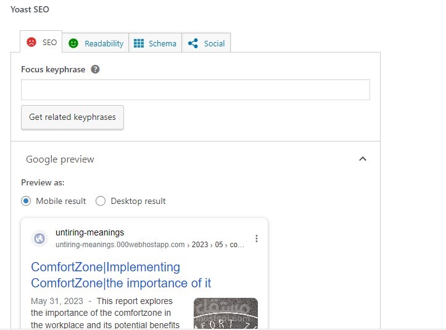
Task: Click the Focus keyphrase text field
Action: coord(195,90)
